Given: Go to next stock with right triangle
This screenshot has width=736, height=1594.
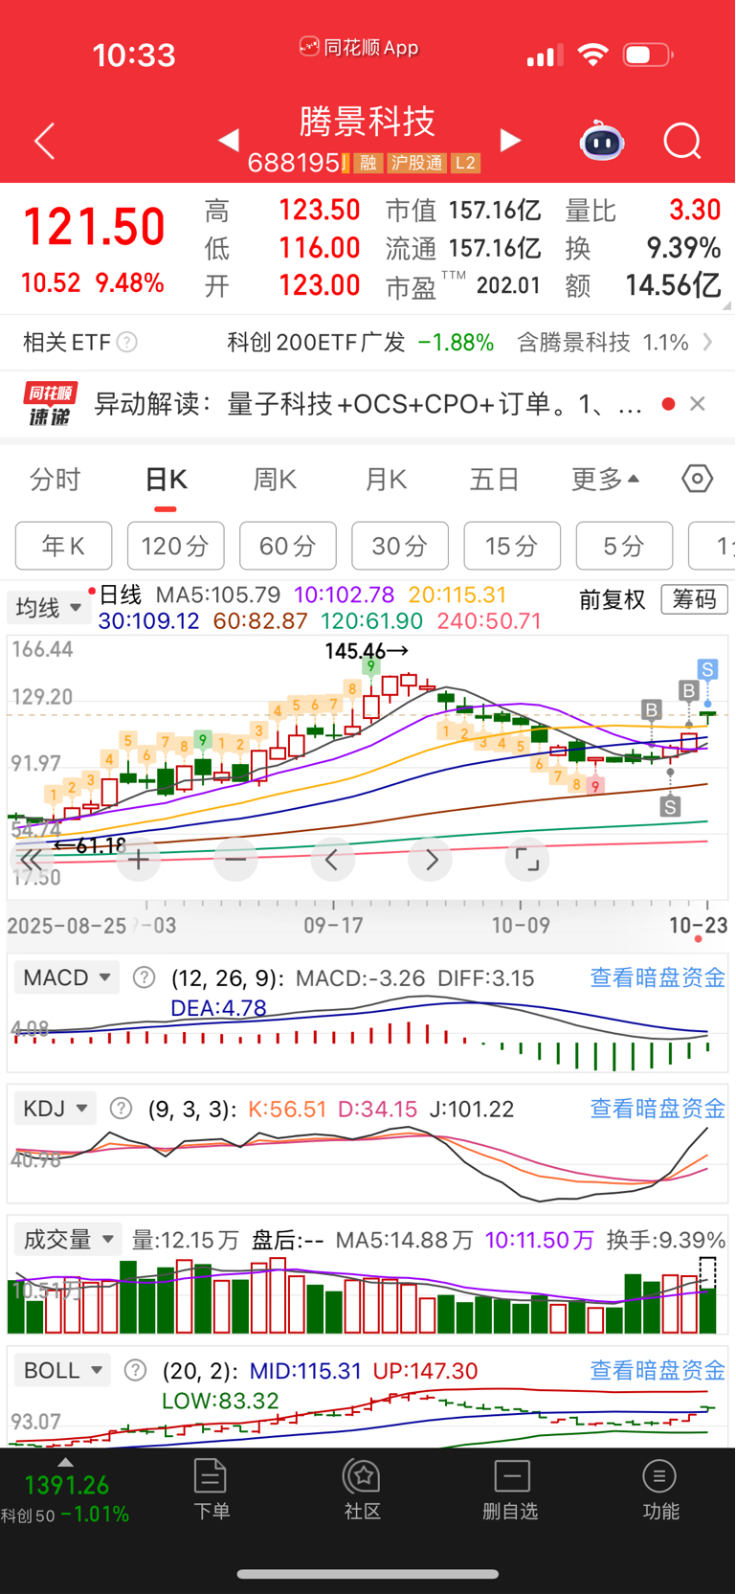Looking at the screenshot, I should (x=511, y=141).
